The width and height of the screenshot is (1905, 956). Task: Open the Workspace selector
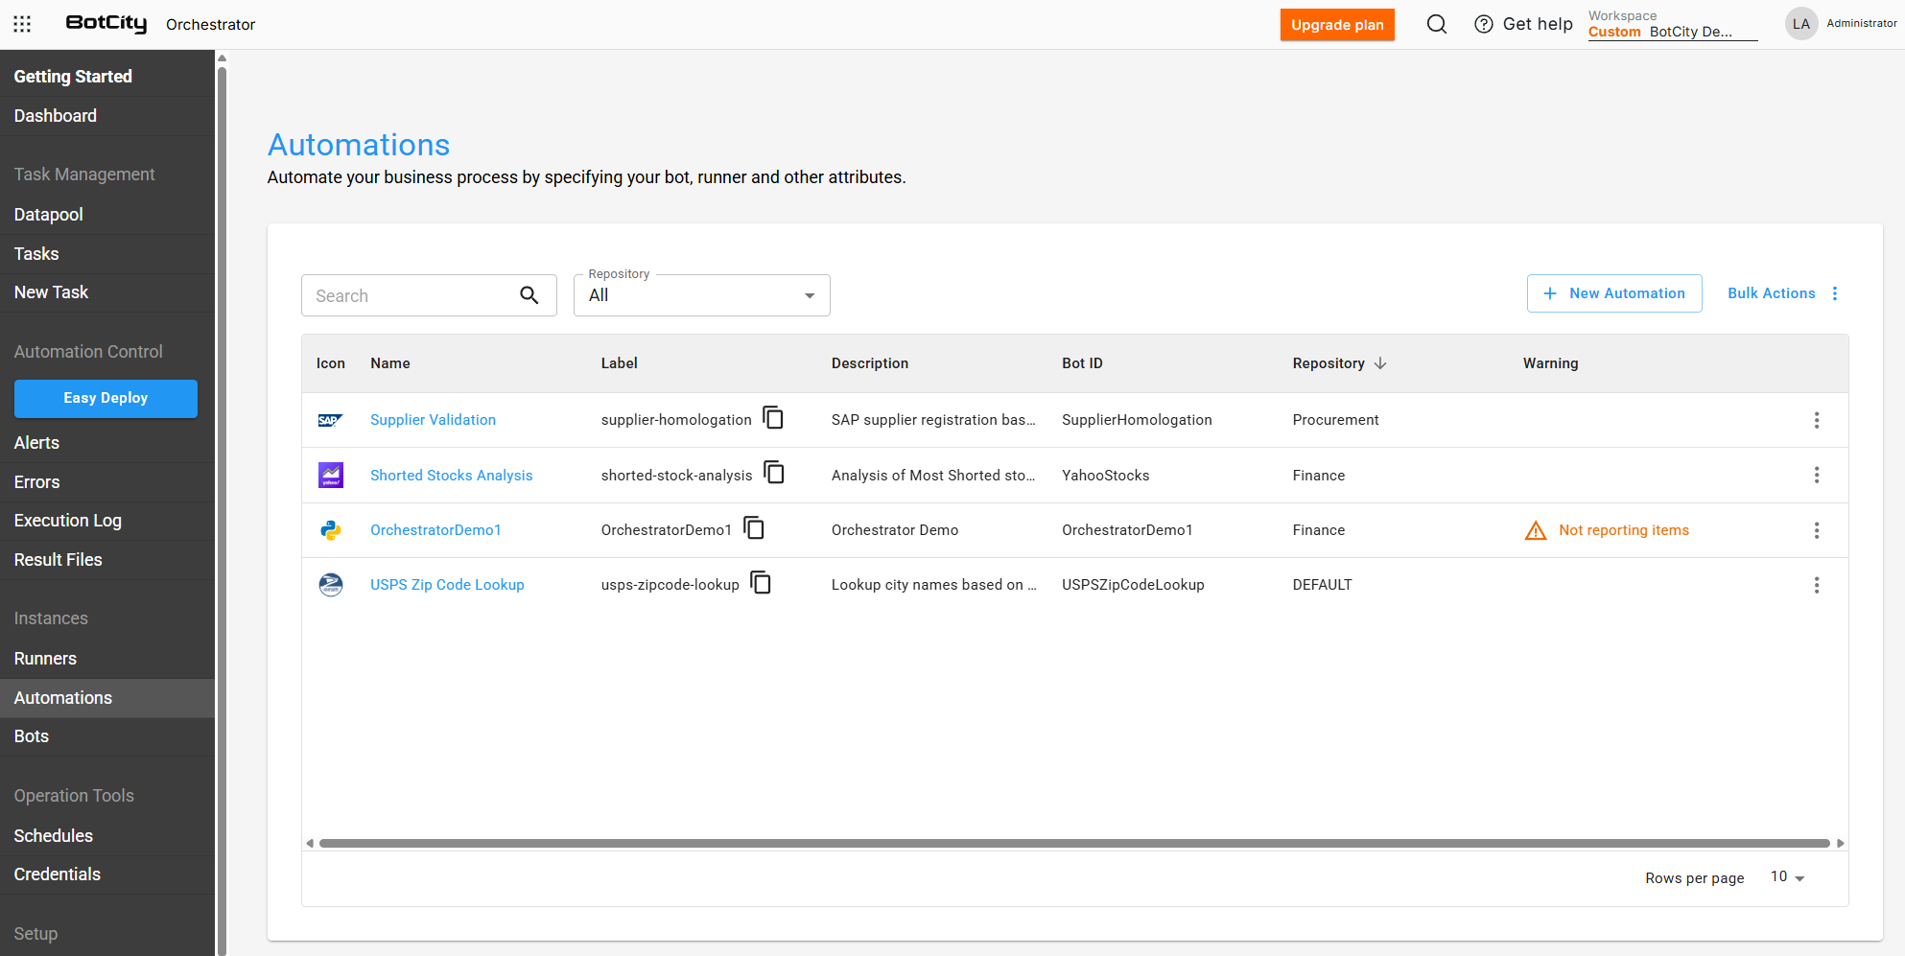(1672, 25)
